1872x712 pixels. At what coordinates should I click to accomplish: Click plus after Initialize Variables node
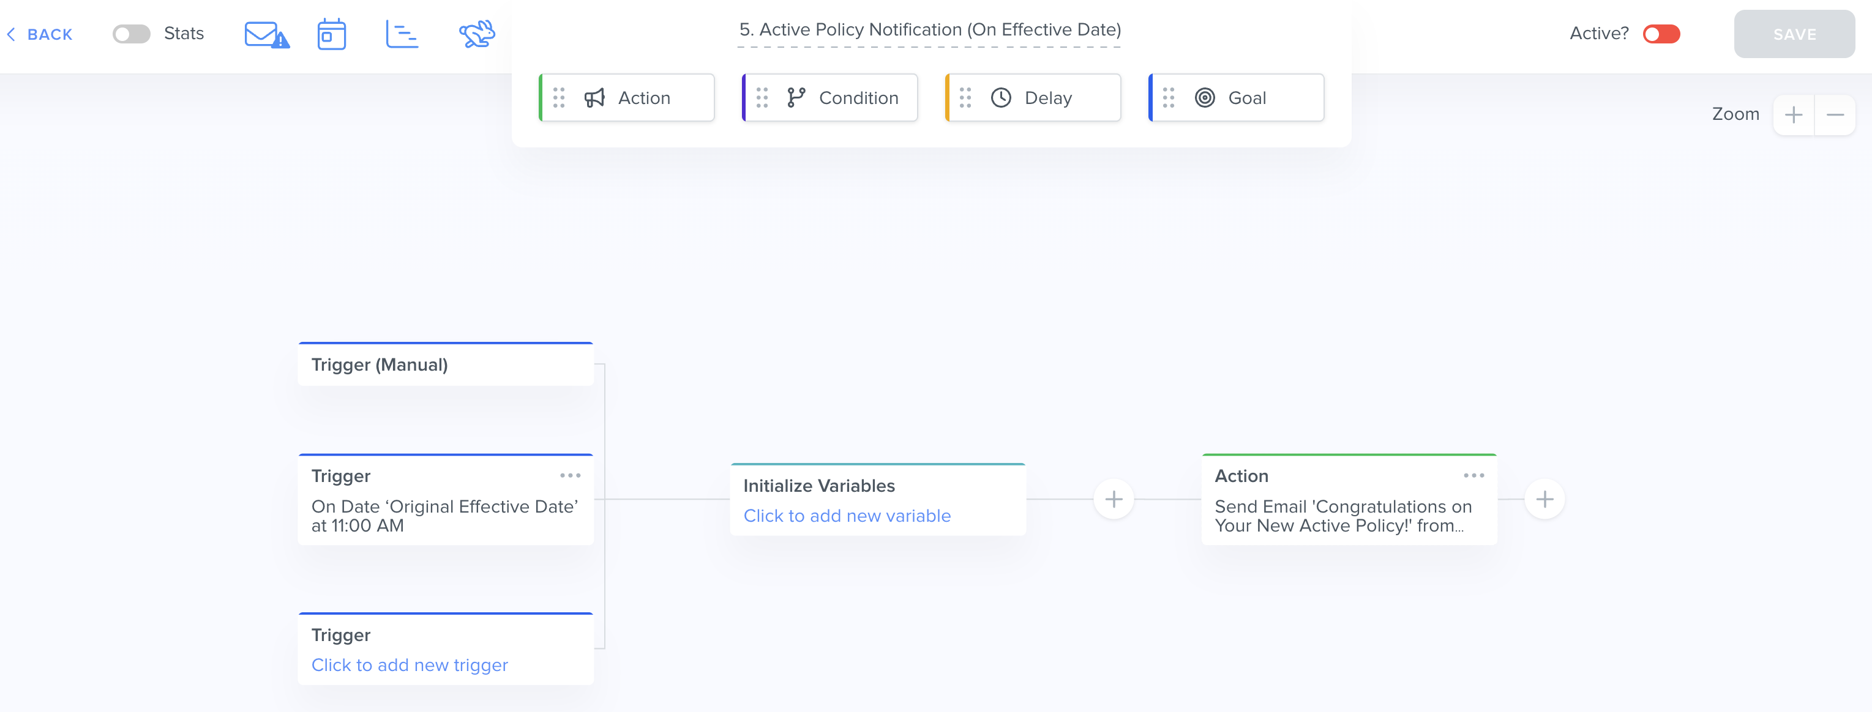pyautogui.click(x=1114, y=499)
